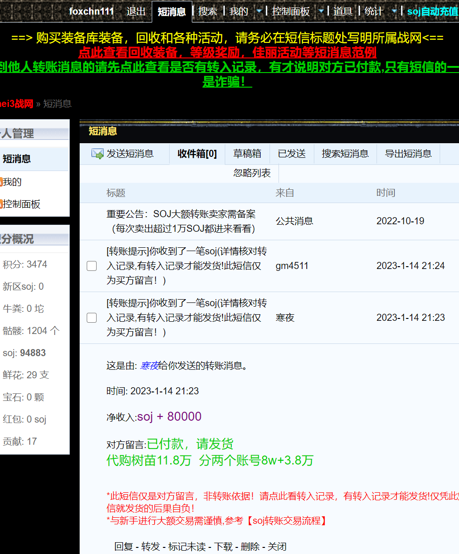The image size is (459, 554).
Task: Click the orange icon beside 我的 in sidebar
Action: click(x=1, y=182)
